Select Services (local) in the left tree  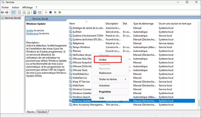(13, 18)
